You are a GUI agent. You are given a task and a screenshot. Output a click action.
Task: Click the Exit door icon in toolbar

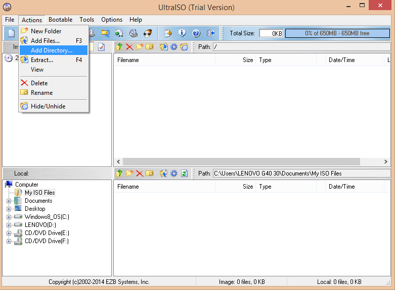(210, 33)
